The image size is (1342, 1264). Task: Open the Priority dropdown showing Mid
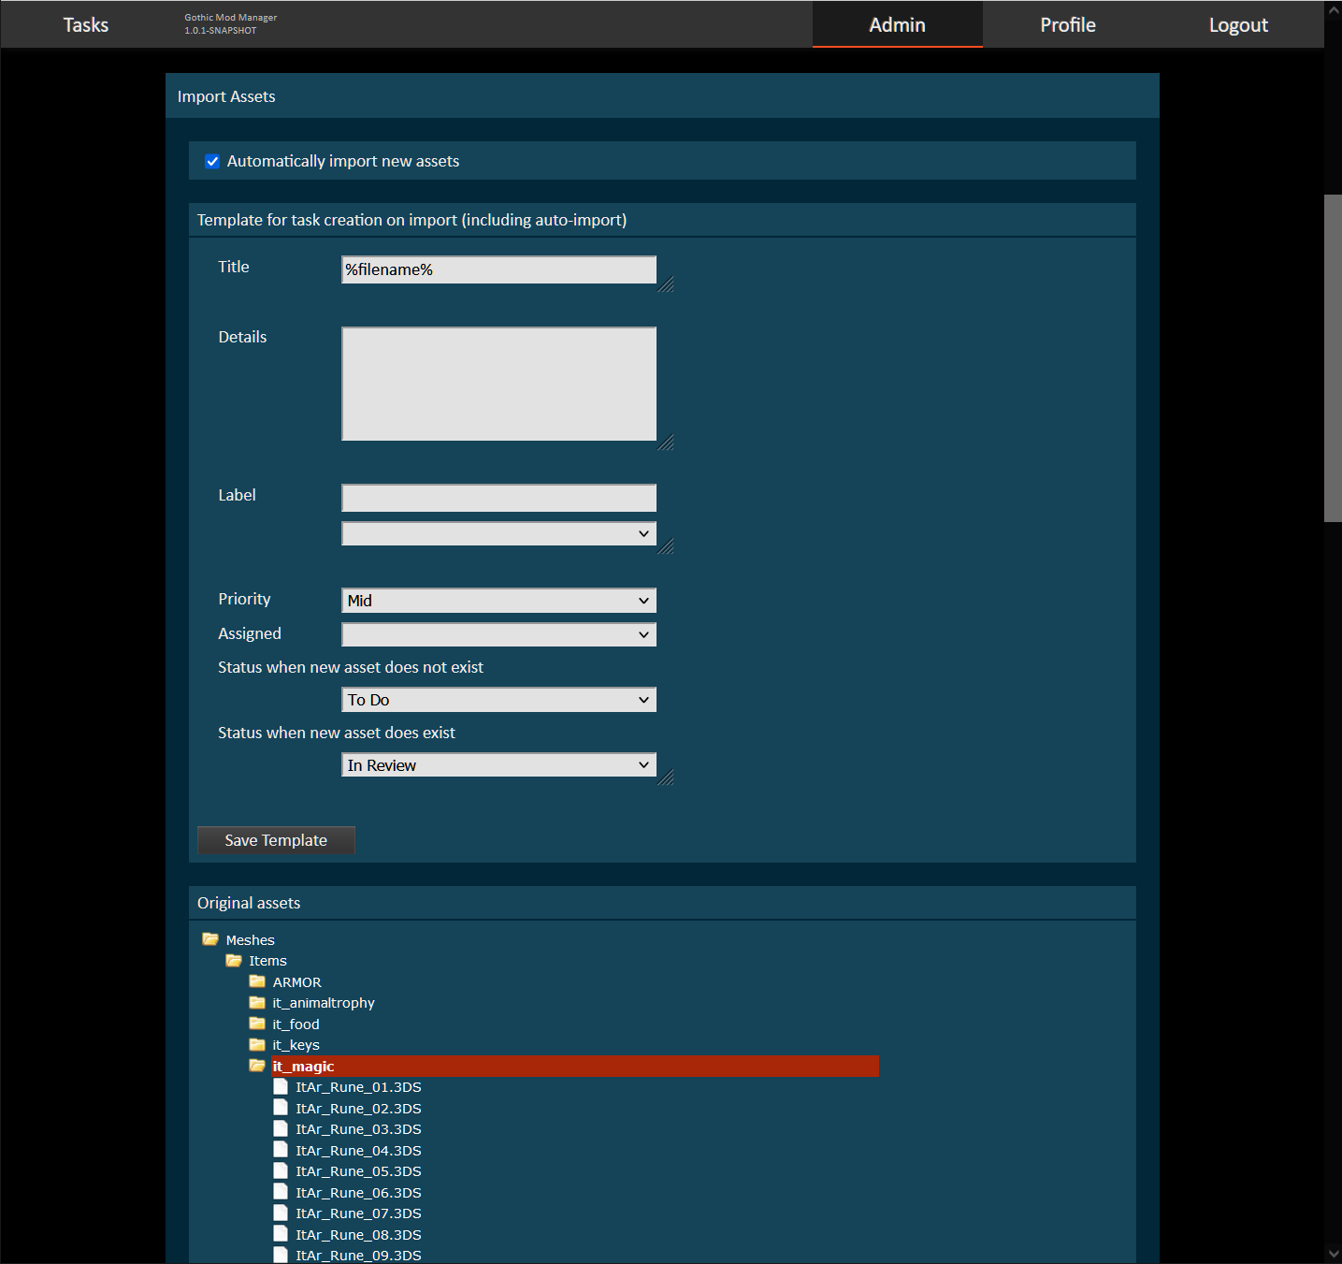tap(498, 601)
